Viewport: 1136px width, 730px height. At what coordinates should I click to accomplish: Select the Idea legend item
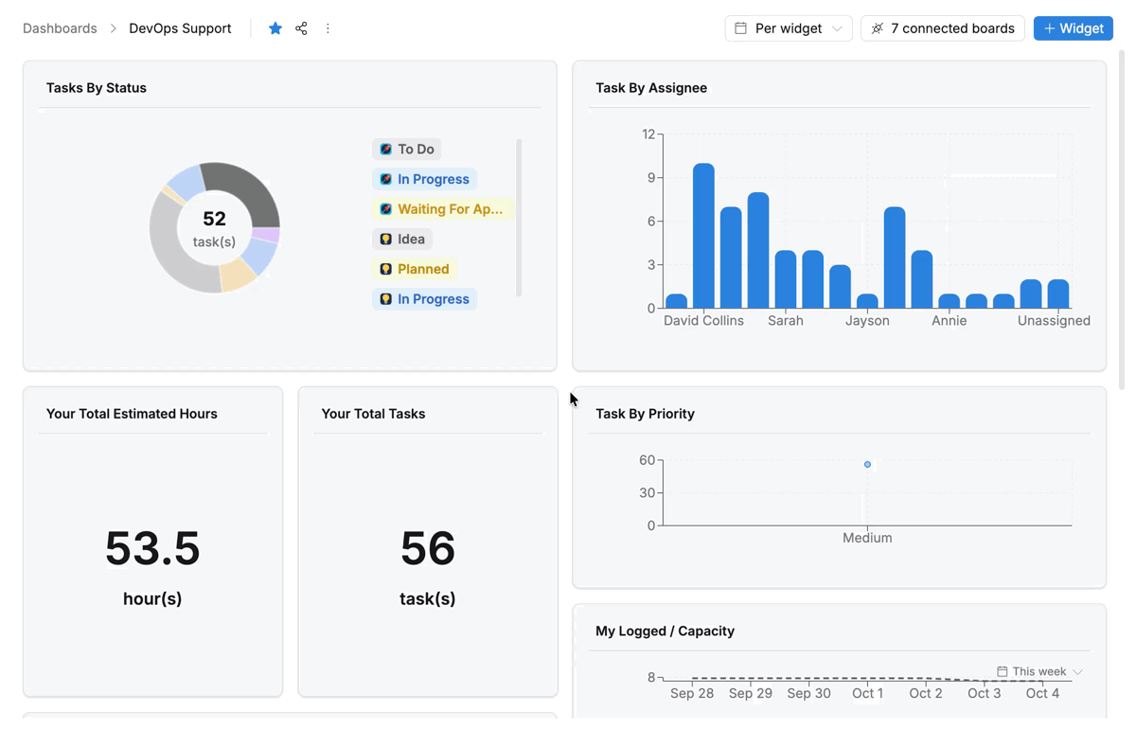coord(402,240)
